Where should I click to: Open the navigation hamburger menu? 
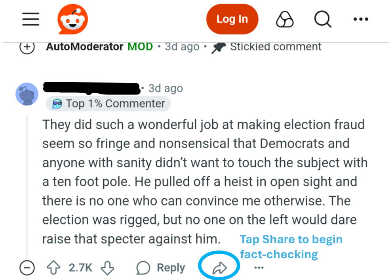point(30,19)
